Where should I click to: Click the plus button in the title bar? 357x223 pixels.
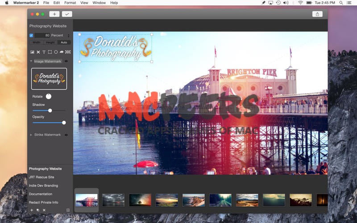tap(54, 14)
